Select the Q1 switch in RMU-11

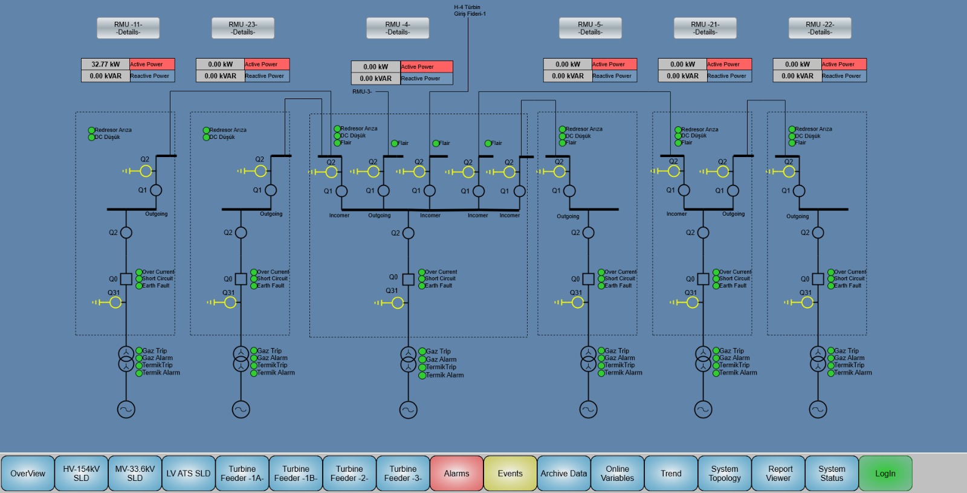click(156, 190)
